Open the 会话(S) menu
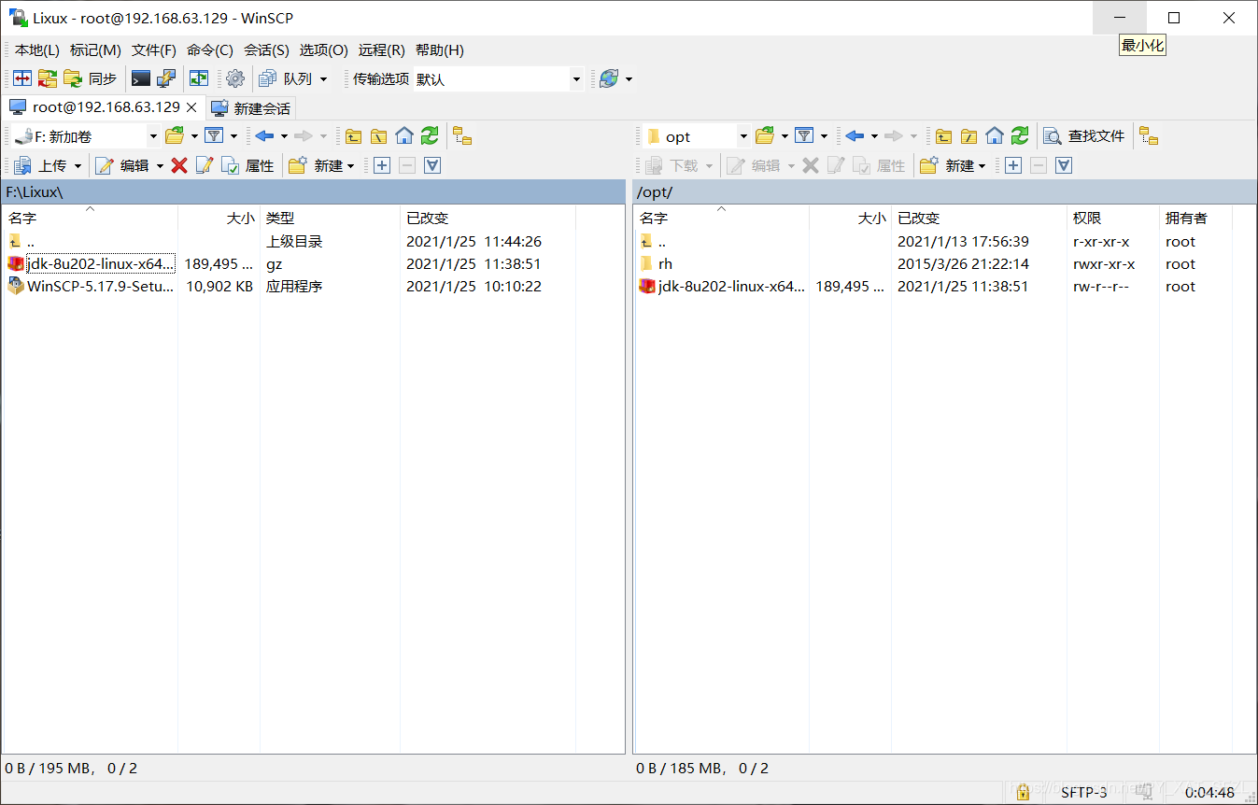This screenshot has width=1258, height=805. click(x=266, y=49)
